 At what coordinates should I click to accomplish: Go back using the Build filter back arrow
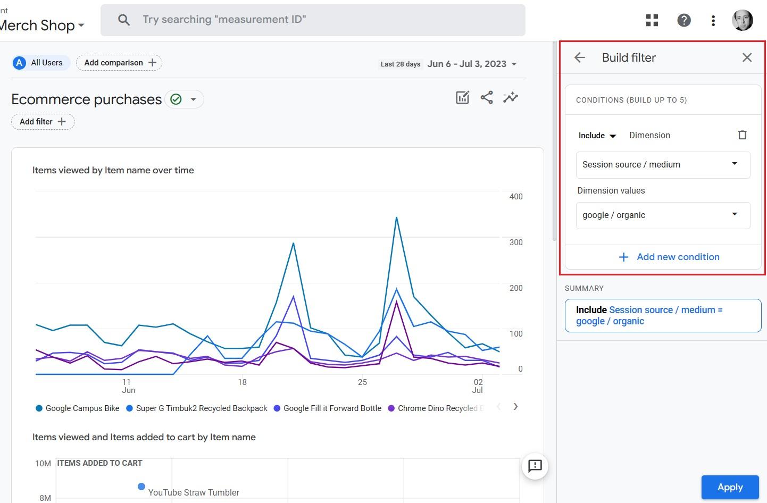(x=579, y=57)
